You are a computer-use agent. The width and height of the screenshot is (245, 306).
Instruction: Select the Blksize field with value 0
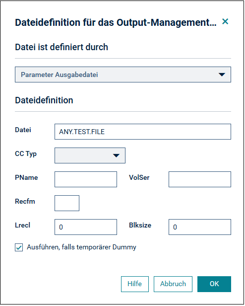(200, 227)
